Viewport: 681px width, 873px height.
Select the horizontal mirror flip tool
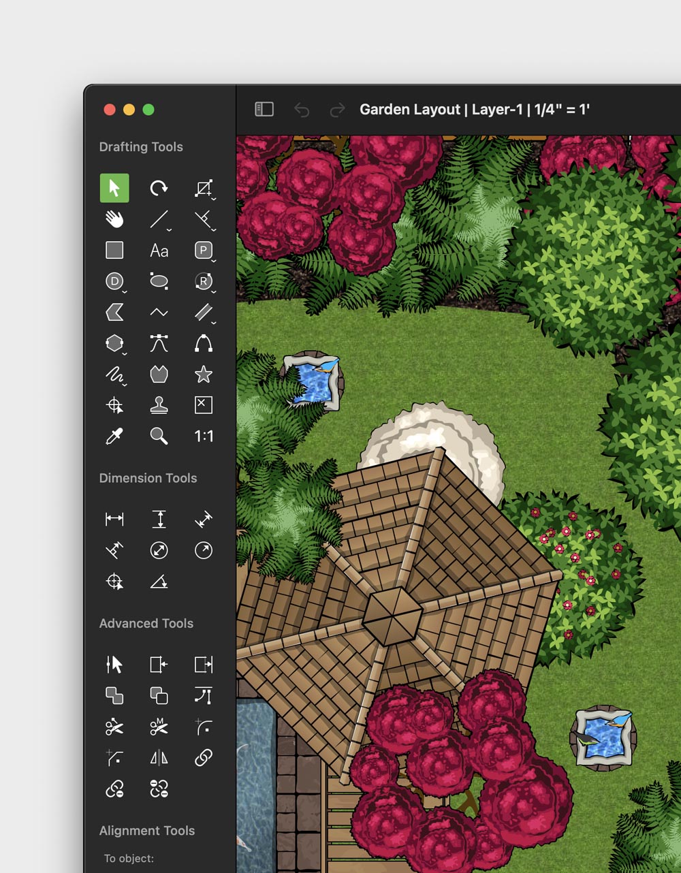(159, 758)
